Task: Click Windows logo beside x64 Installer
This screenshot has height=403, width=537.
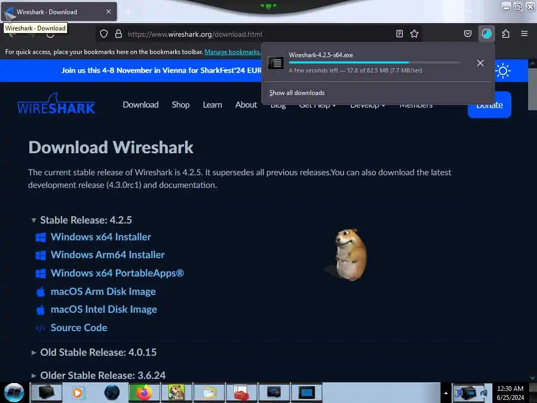Action: [x=40, y=238]
